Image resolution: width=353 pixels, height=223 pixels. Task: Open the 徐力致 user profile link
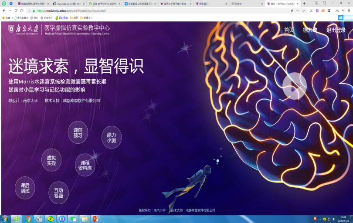coord(310,30)
